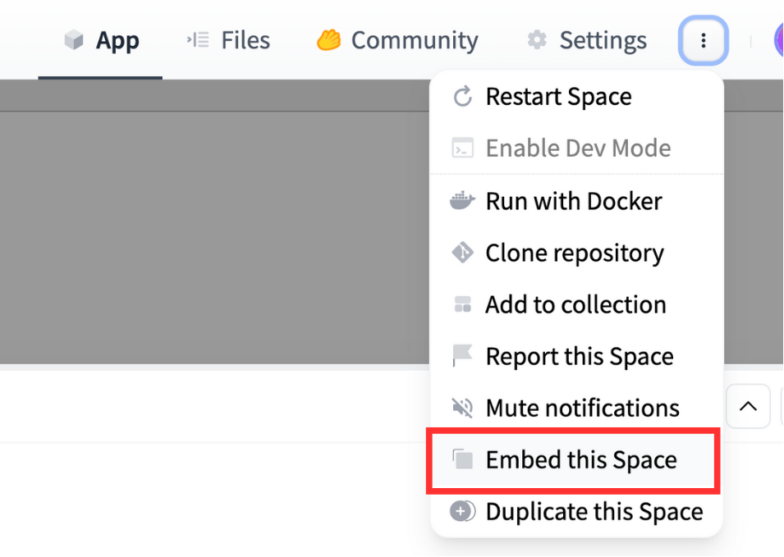Image resolution: width=784 pixels, height=557 pixels.
Task: Select the Duplicate this Space plus icon
Action: tap(462, 511)
